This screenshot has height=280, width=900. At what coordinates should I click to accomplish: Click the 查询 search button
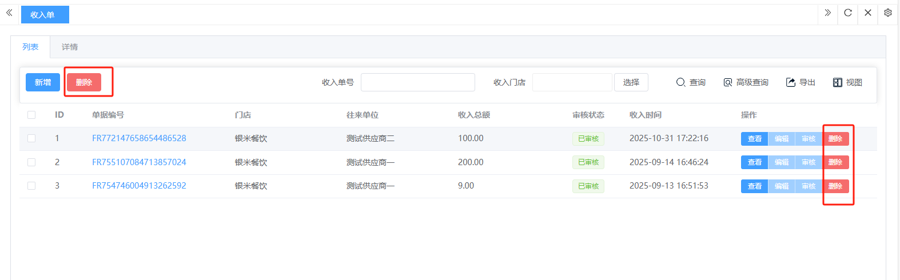(691, 82)
